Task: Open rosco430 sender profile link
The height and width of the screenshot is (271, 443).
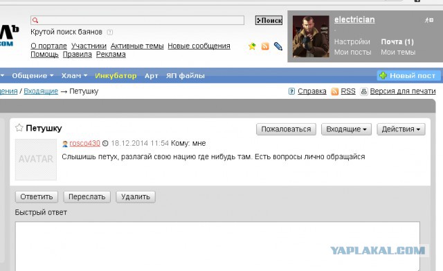Action: [x=84, y=143]
